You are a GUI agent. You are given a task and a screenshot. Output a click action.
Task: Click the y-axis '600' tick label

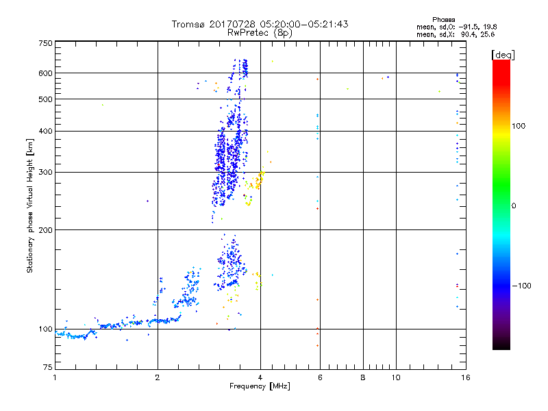(x=45, y=73)
